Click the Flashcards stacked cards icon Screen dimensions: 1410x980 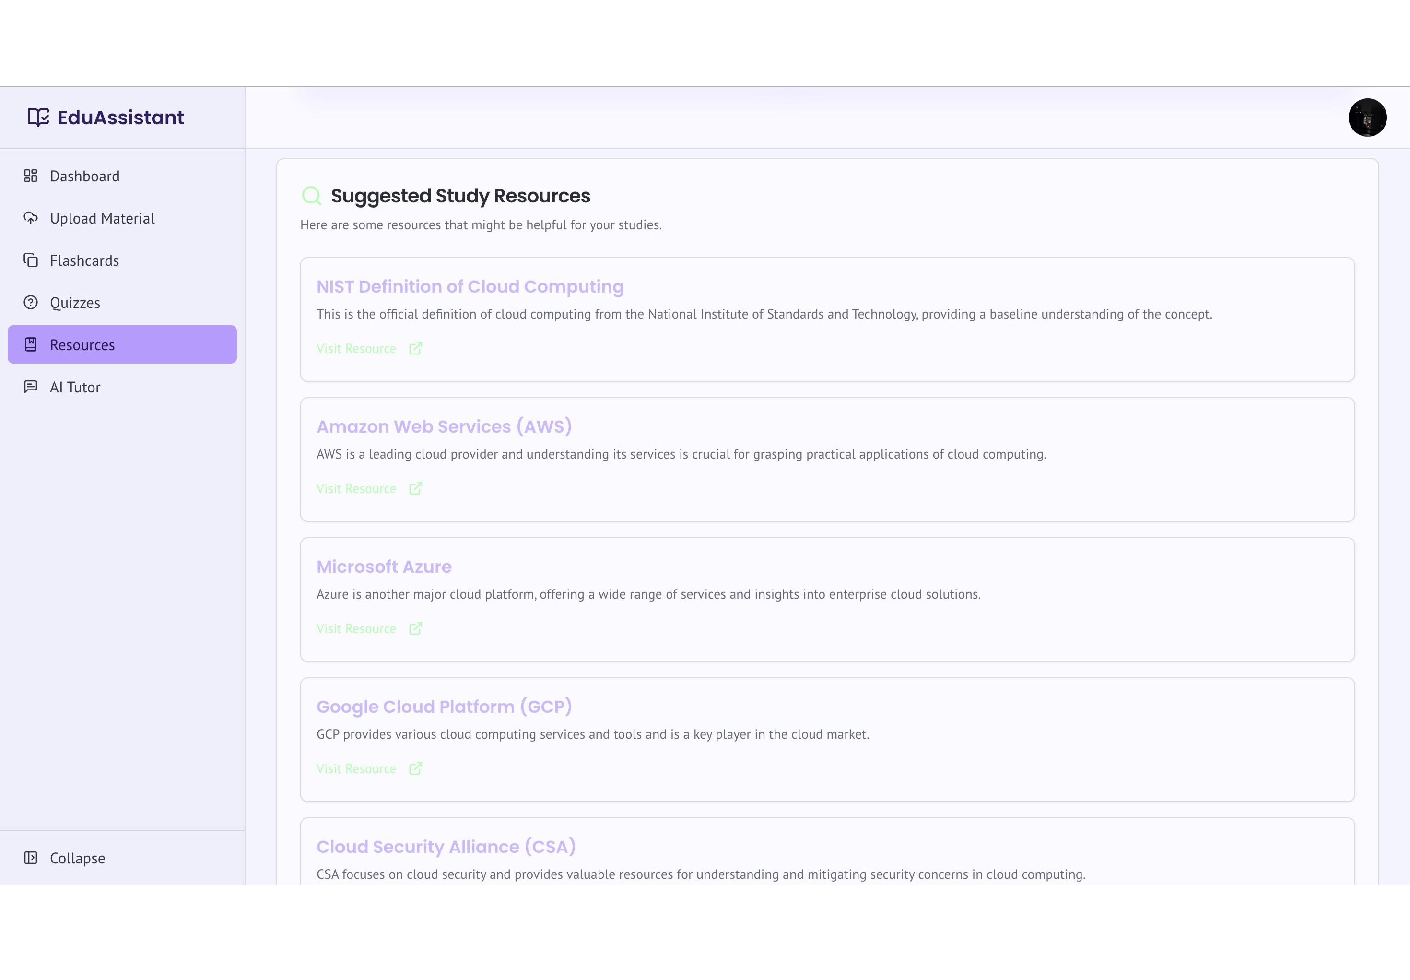tap(31, 260)
